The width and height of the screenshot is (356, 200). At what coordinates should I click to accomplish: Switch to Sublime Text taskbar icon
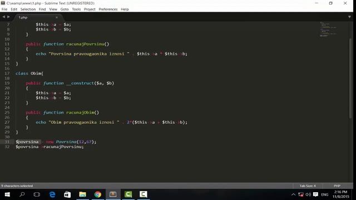click(x=113, y=194)
